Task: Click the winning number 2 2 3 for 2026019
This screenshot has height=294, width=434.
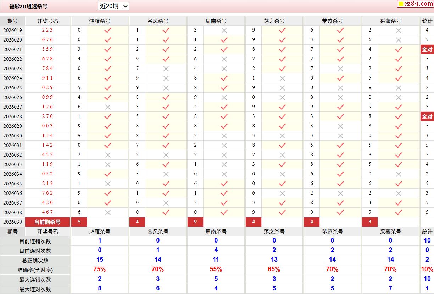Action: pos(48,30)
